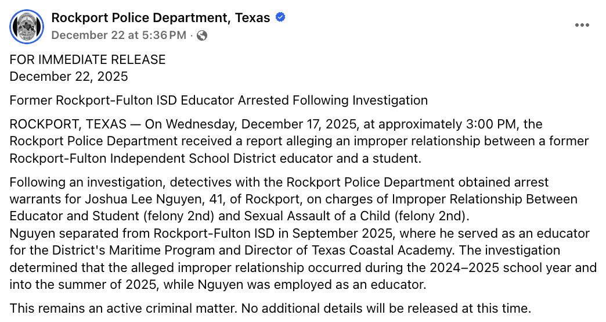Open the three-dot post options menu
Viewport: 606px width, 322px height.
coord(582,25)
